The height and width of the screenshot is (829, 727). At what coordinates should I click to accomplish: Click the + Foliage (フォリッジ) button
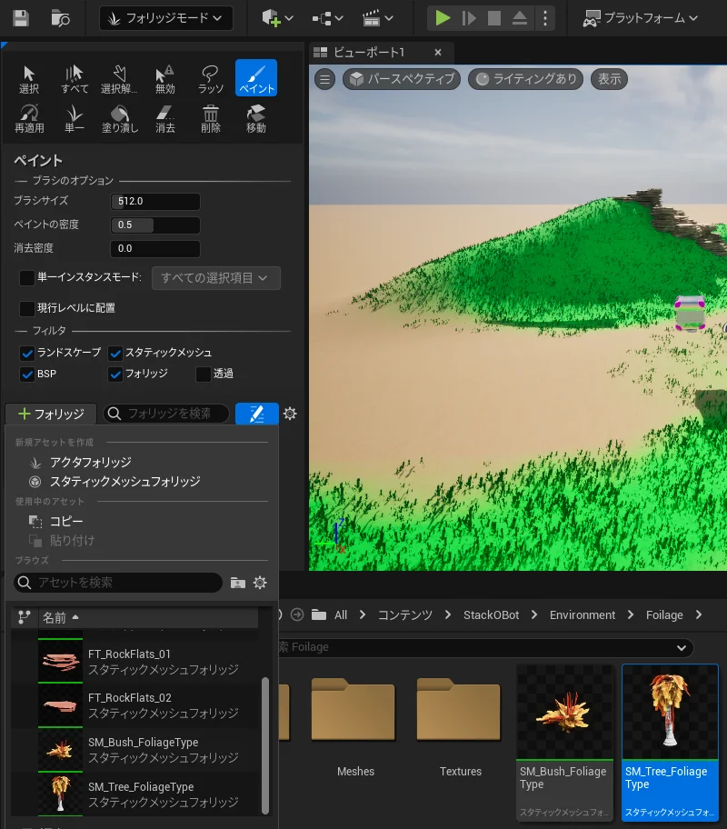[51, 414]
